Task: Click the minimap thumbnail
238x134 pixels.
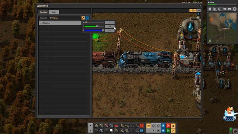Action: [x=222, y=28]
